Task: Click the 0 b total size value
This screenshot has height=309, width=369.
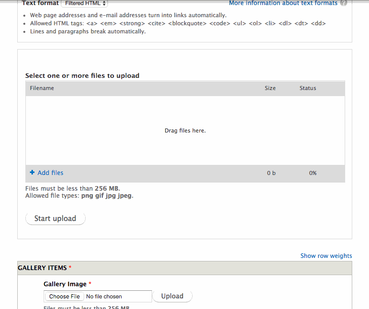Action: [x=271, y=173]
